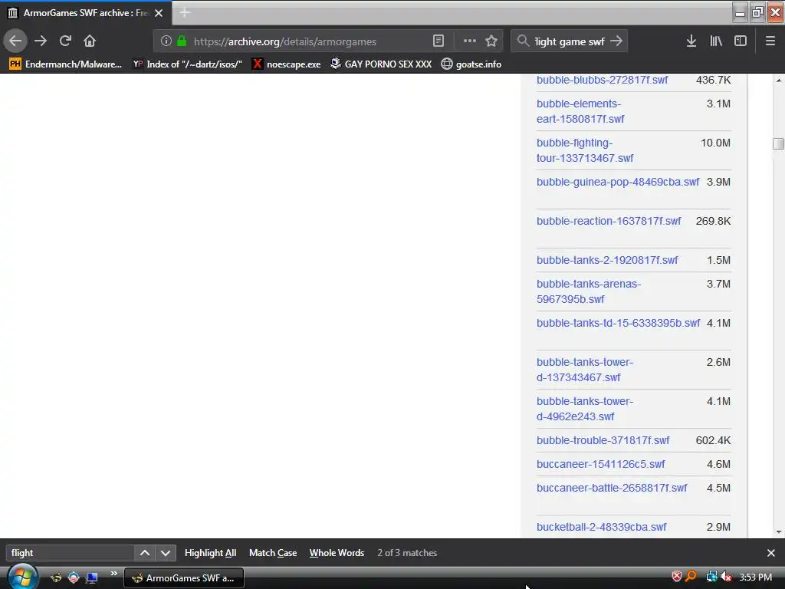Image resolution: width=785 pixels, height=589 pixels.
Task: Open page actions three-dot menu
Action: (470, 41)
